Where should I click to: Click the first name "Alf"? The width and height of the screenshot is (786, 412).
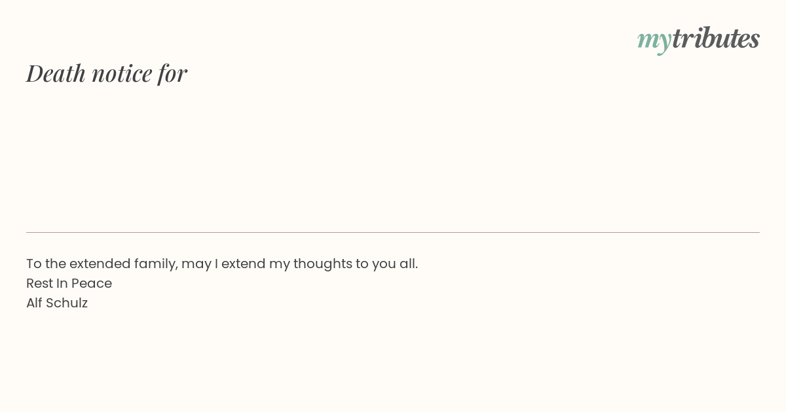pyautogui.click(x=34, y=303)
